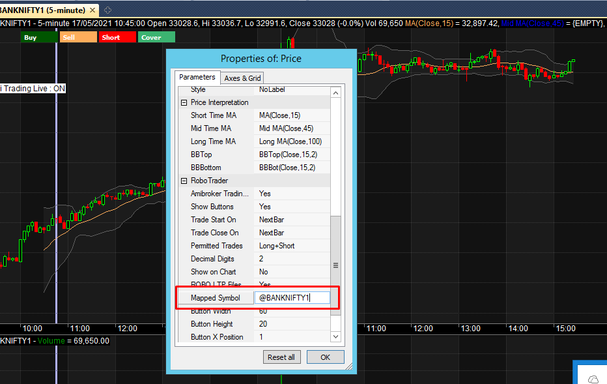Confirm properties with OK button
This screenshot has height=384, width=607.
[x=325, y=357]
